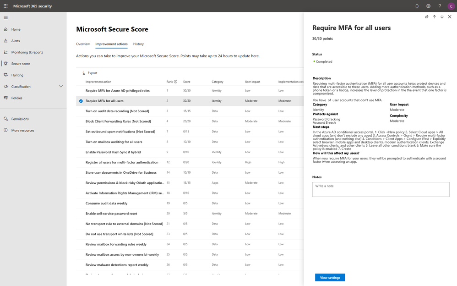Click the Rank column info icon
Viewport: 457px width, 286px height.
(175, 82)
